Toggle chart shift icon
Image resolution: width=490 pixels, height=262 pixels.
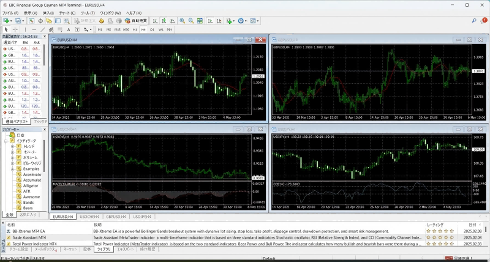click(x=219, y=21)
